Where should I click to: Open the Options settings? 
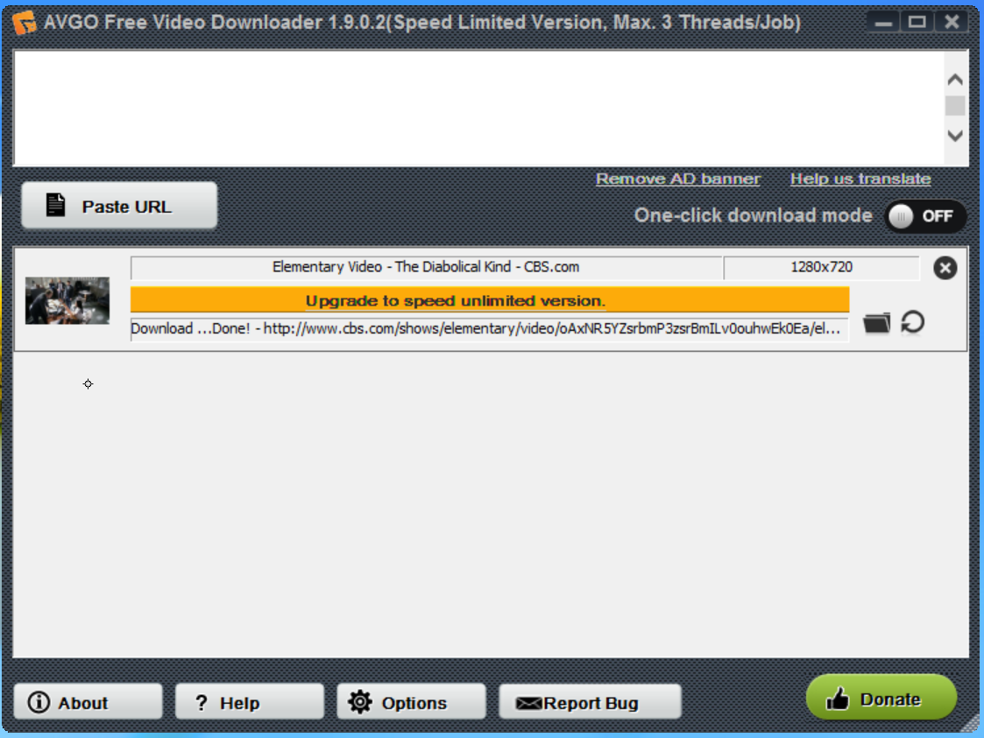pos(411,701)
